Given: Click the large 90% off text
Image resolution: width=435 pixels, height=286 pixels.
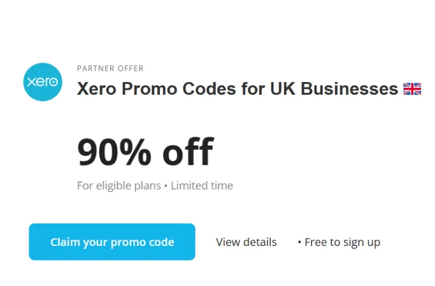Looking at the screenshot, I should click(x=145, y=153).
